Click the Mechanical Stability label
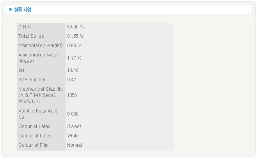Screen dimensions: 258x158 [40, 95]
